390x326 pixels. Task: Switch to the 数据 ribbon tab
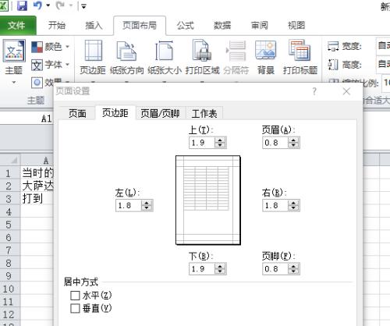point(222,25)
